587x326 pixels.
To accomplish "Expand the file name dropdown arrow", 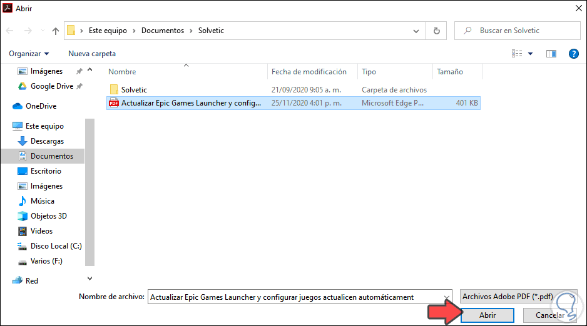I will [x=447, y=297].
